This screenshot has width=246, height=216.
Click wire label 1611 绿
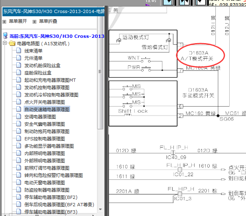coord(126,177)
